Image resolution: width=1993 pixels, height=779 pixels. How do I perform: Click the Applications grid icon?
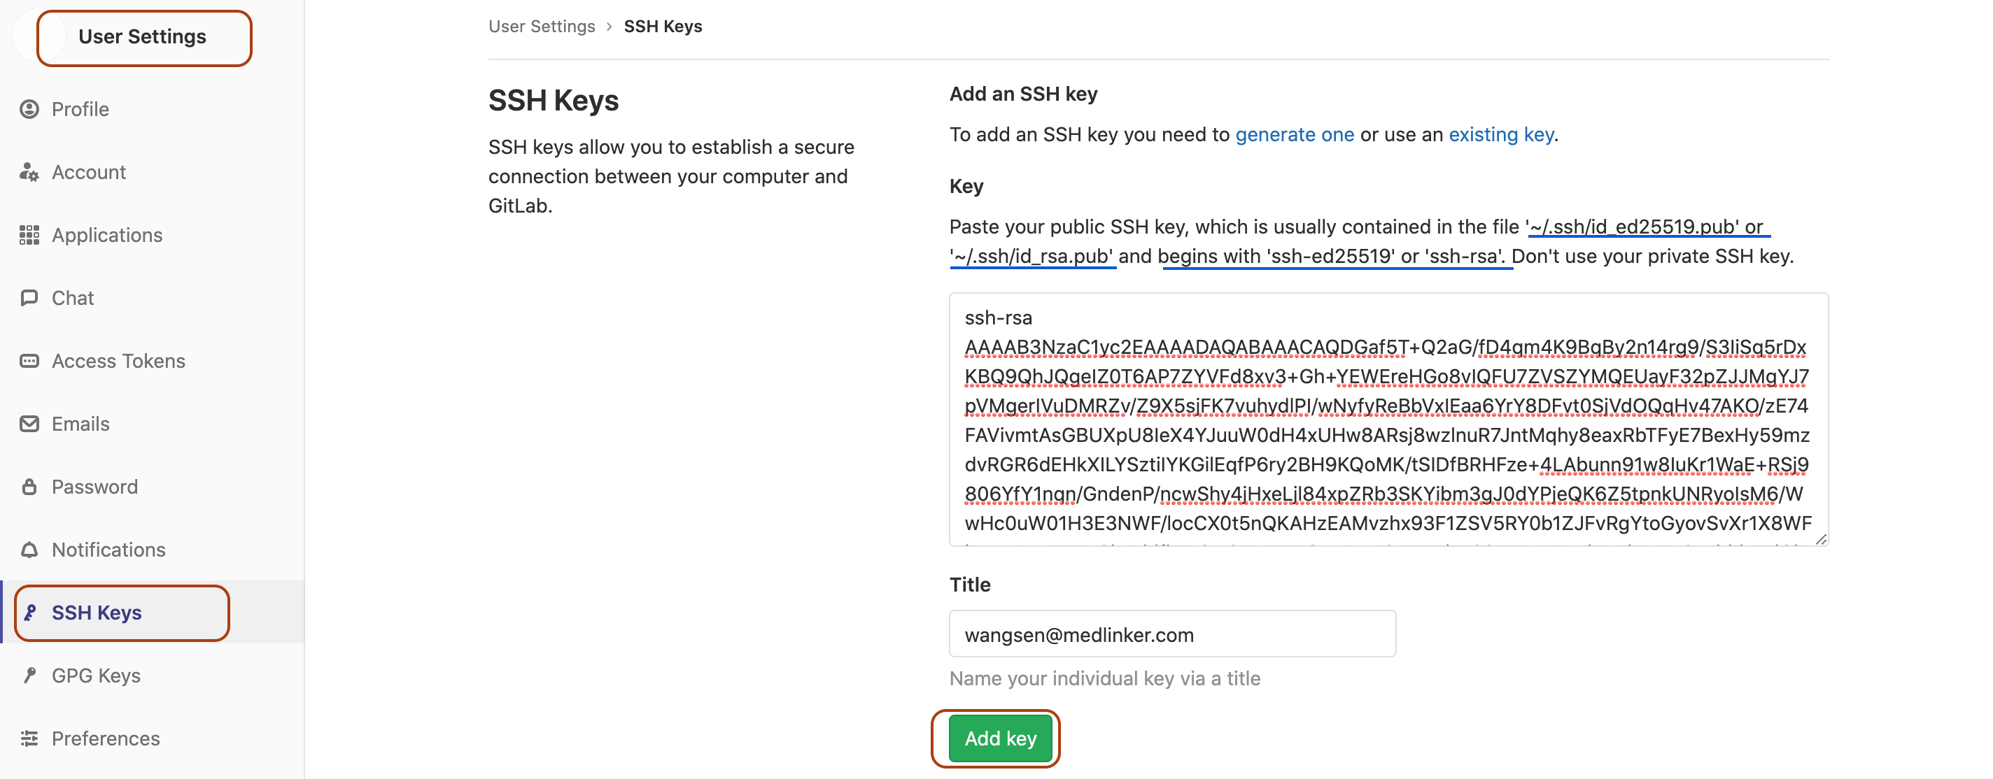[29, 235]
